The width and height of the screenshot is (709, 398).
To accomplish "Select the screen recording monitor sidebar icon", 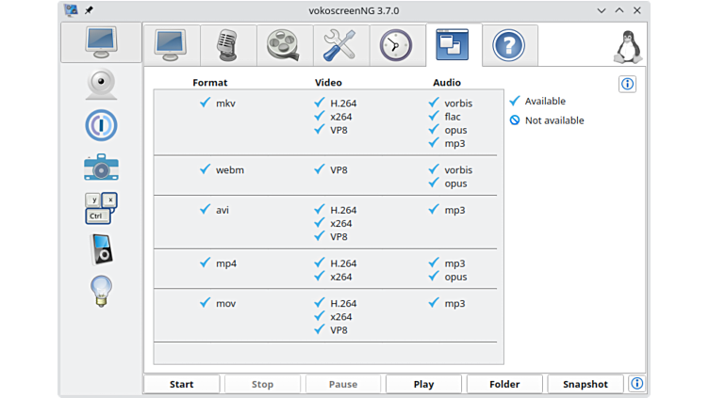I will click(x=101, y=42).
